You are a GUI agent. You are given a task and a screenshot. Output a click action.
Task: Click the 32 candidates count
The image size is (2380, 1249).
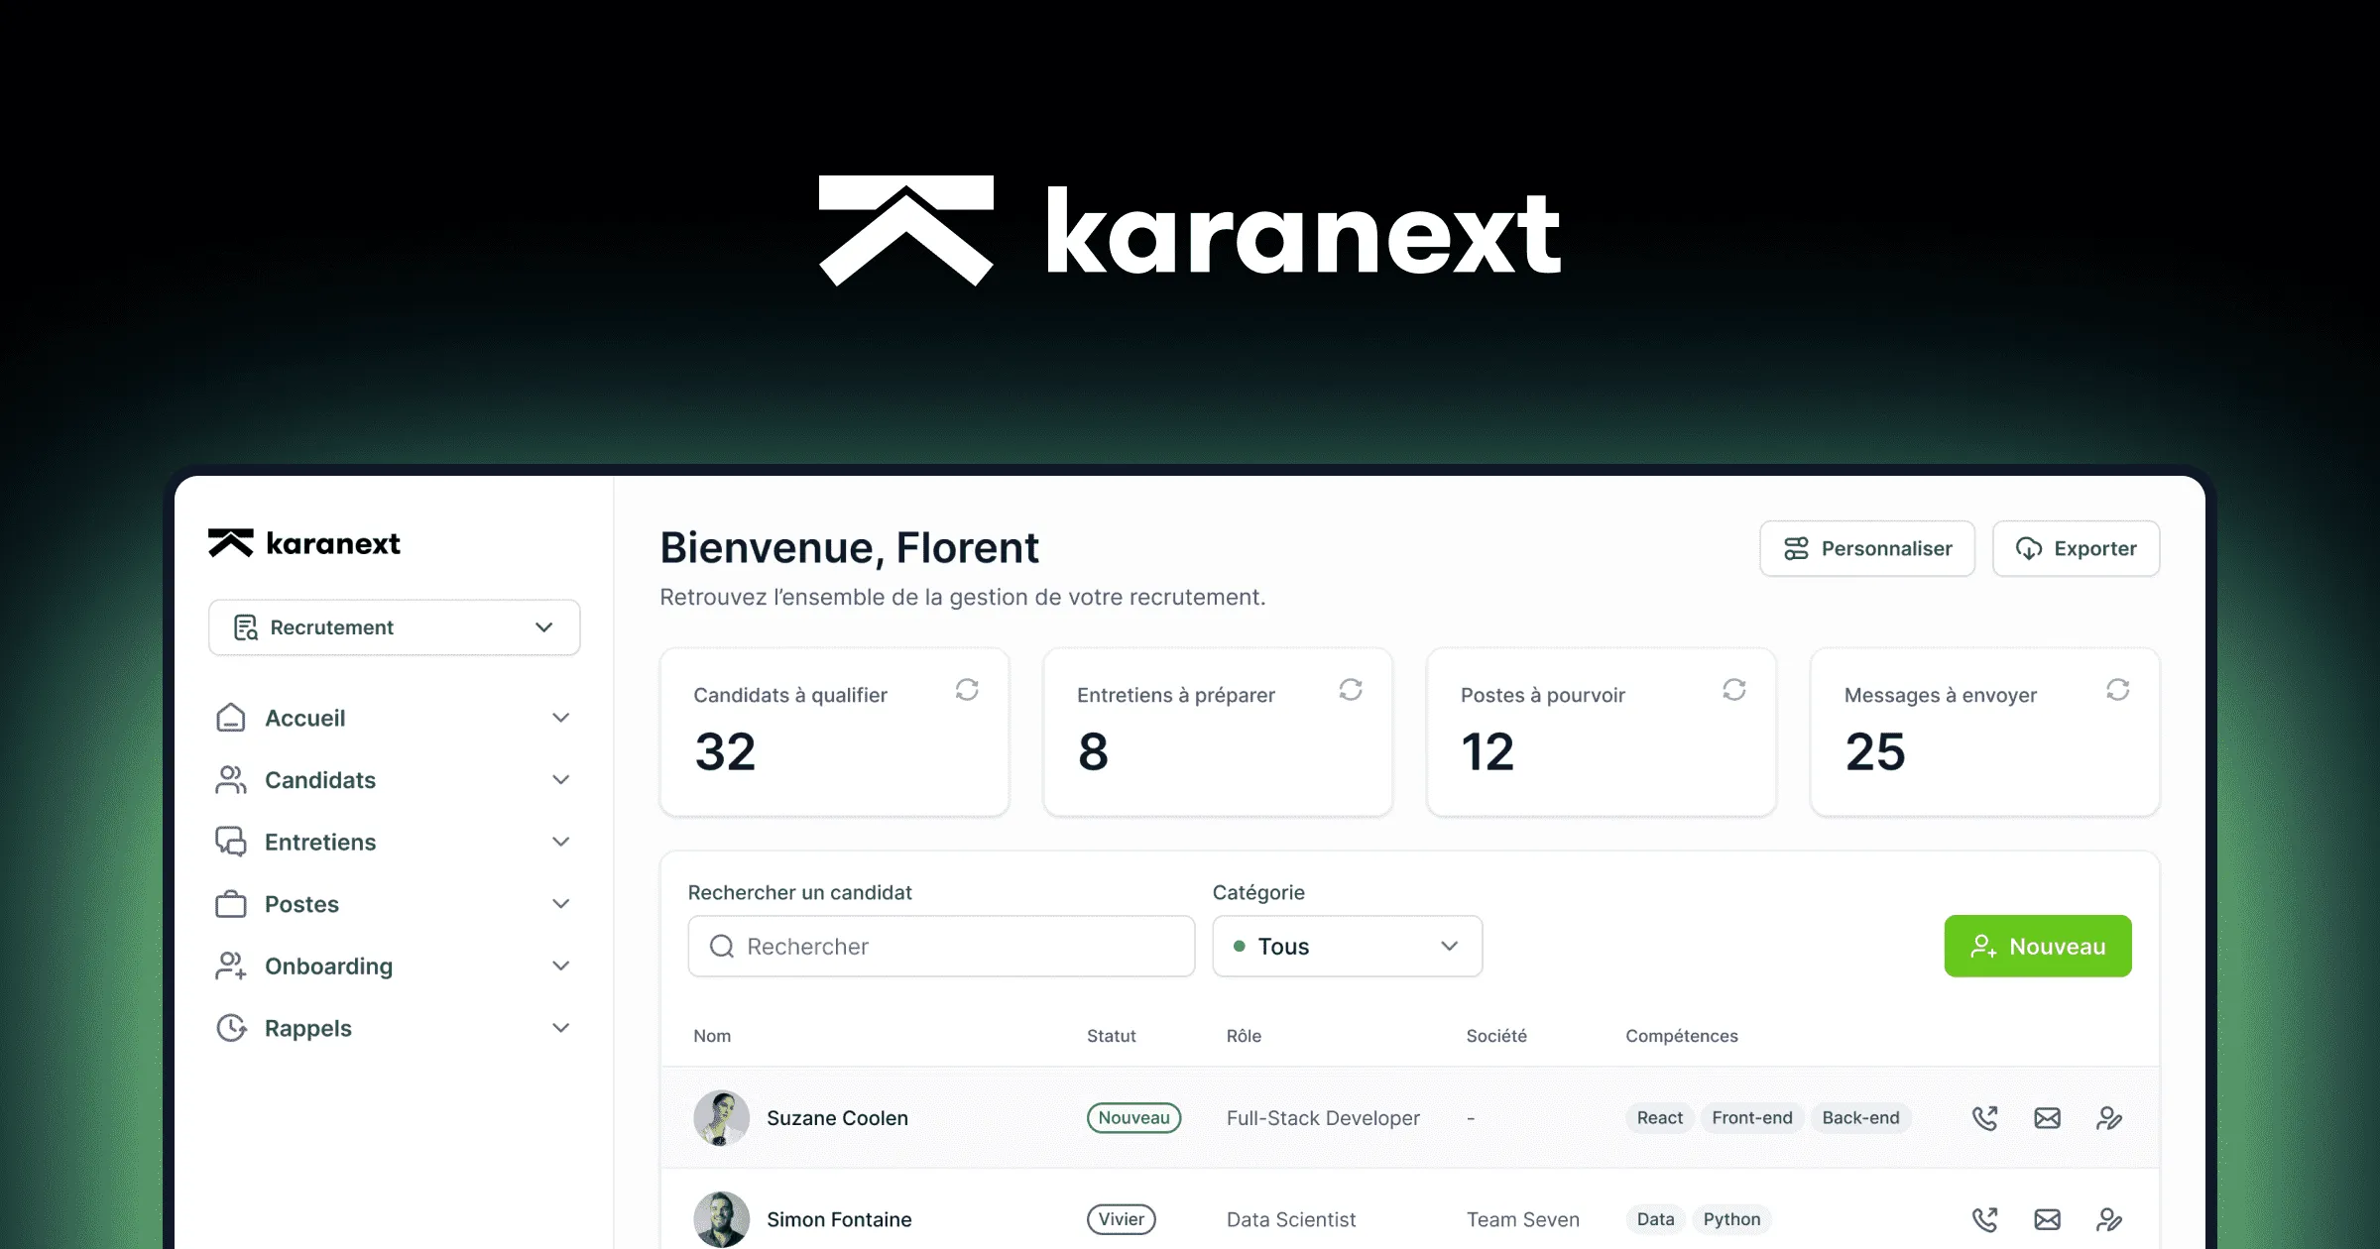point(725,751)
